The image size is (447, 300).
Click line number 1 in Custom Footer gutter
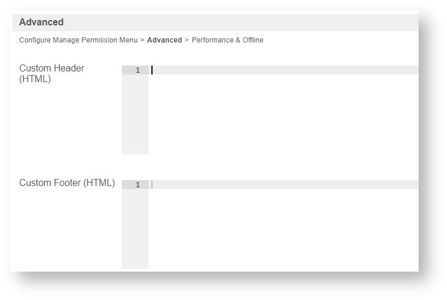click(x=137, y=185)
